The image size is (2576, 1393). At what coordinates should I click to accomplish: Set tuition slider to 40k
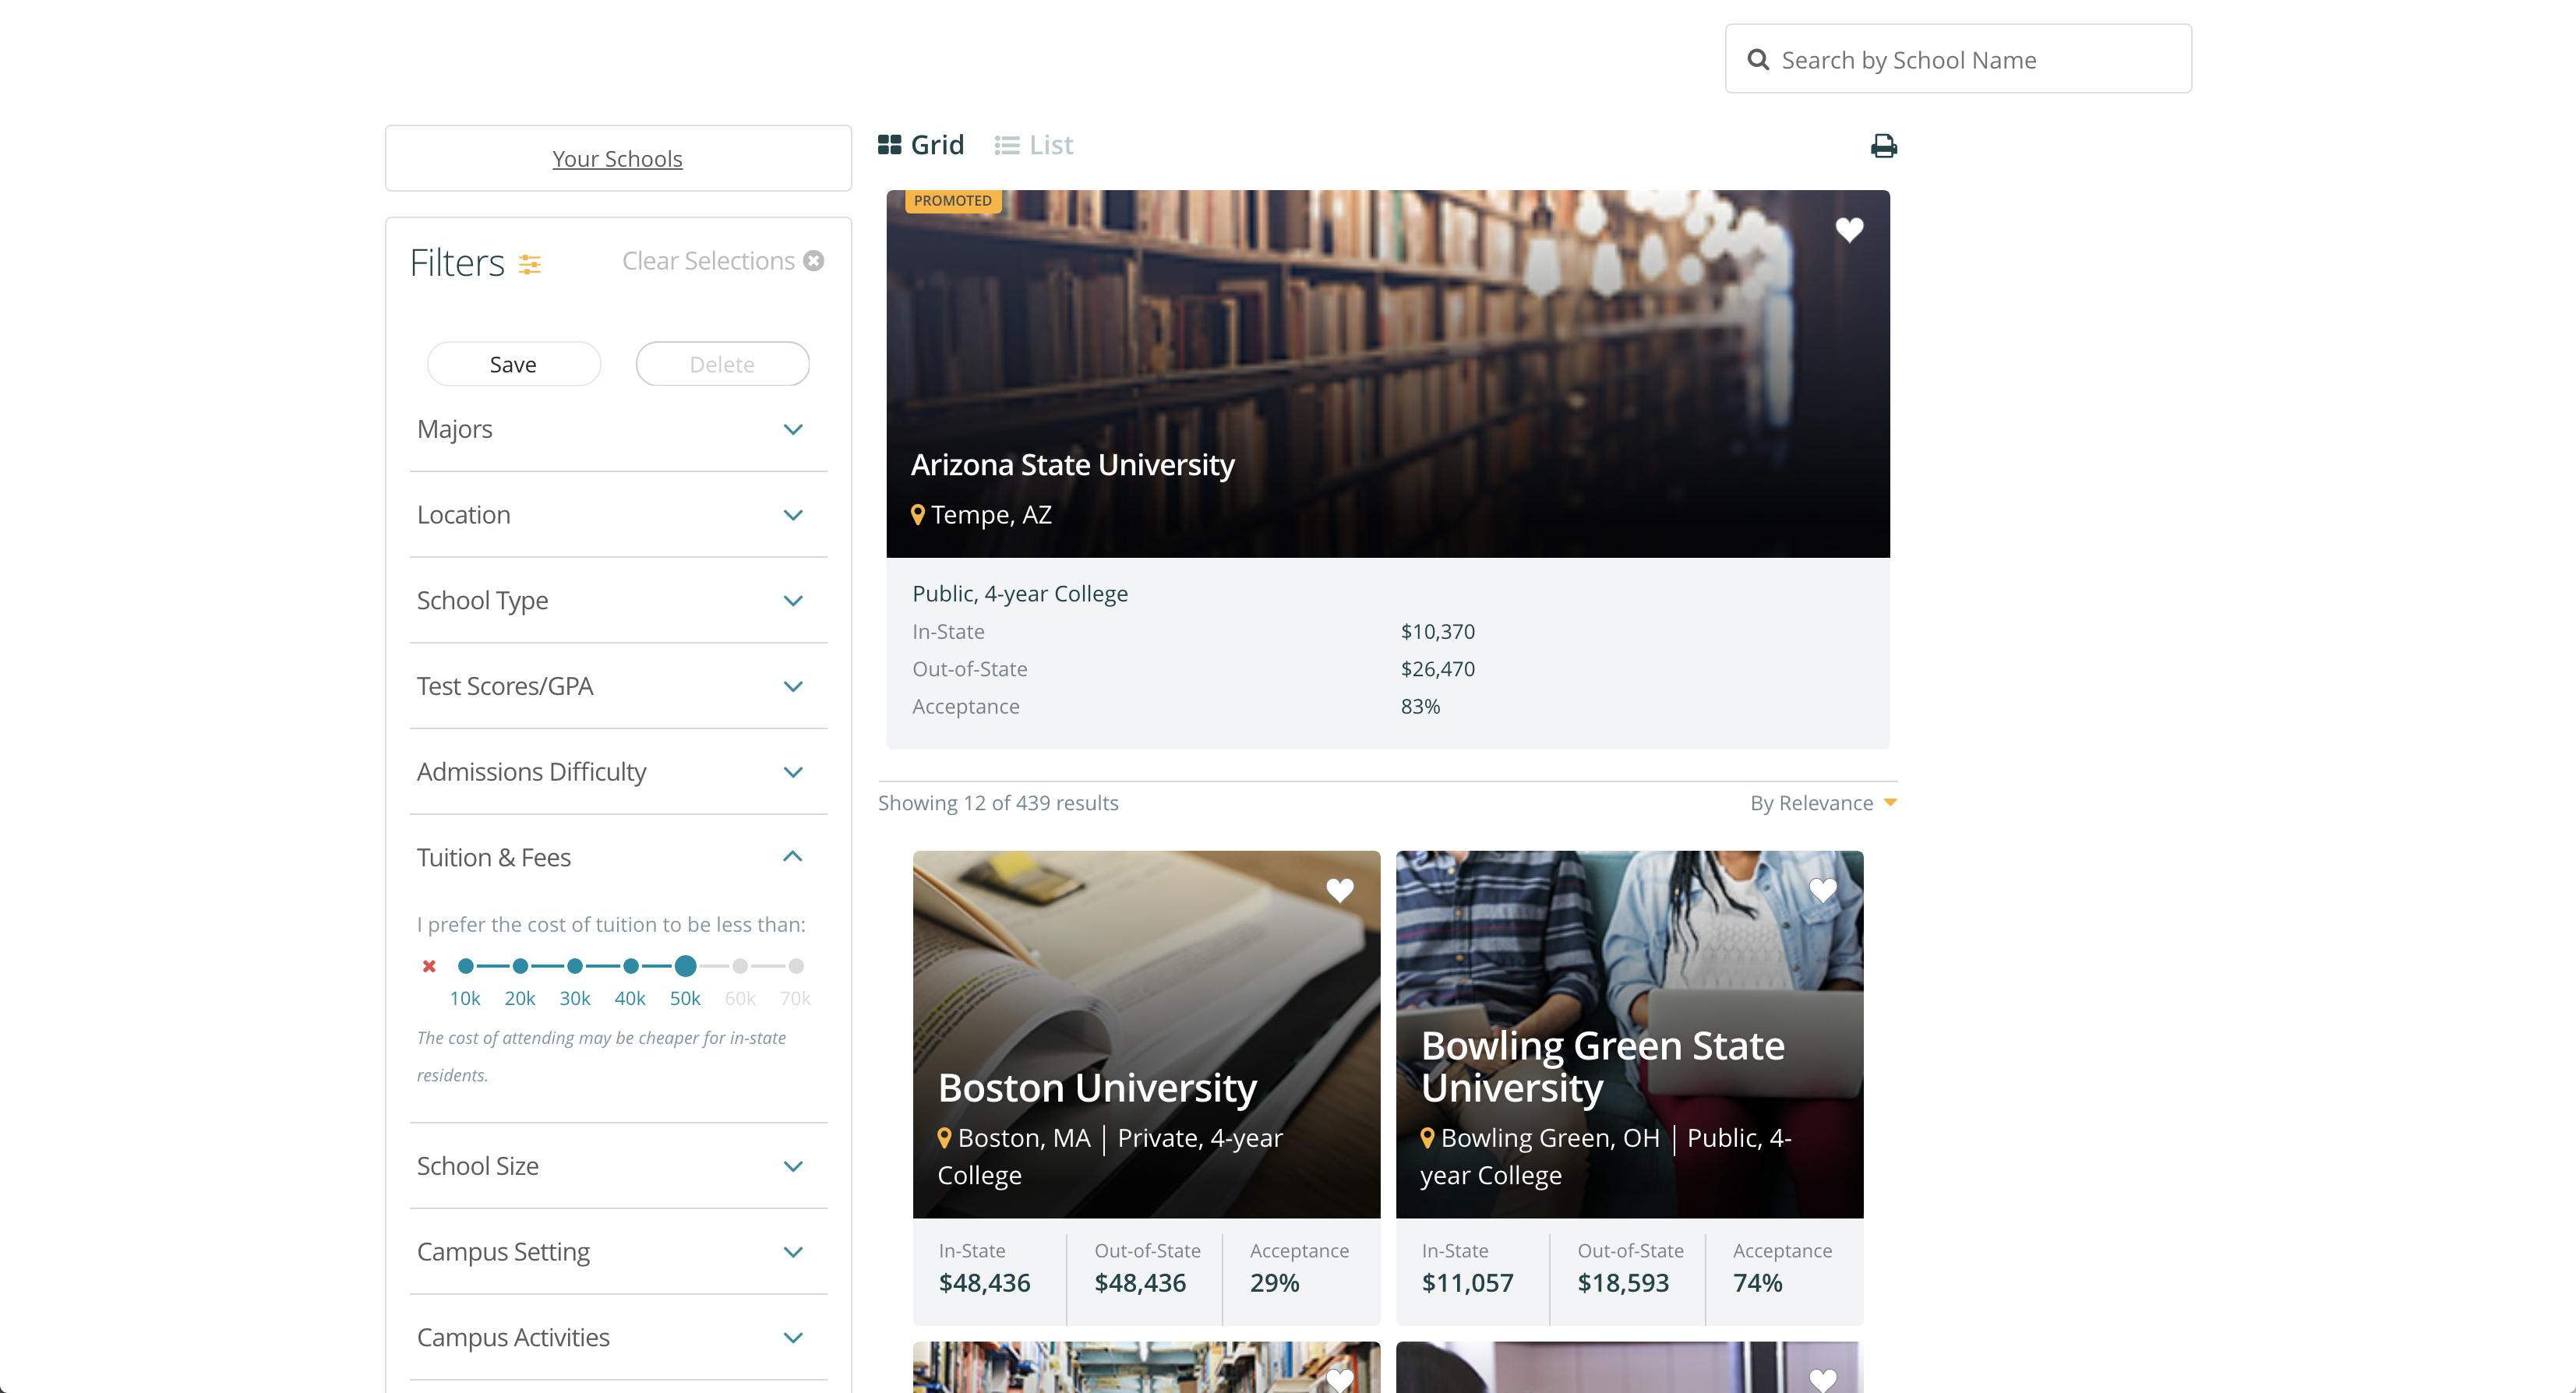click(630, 966)
